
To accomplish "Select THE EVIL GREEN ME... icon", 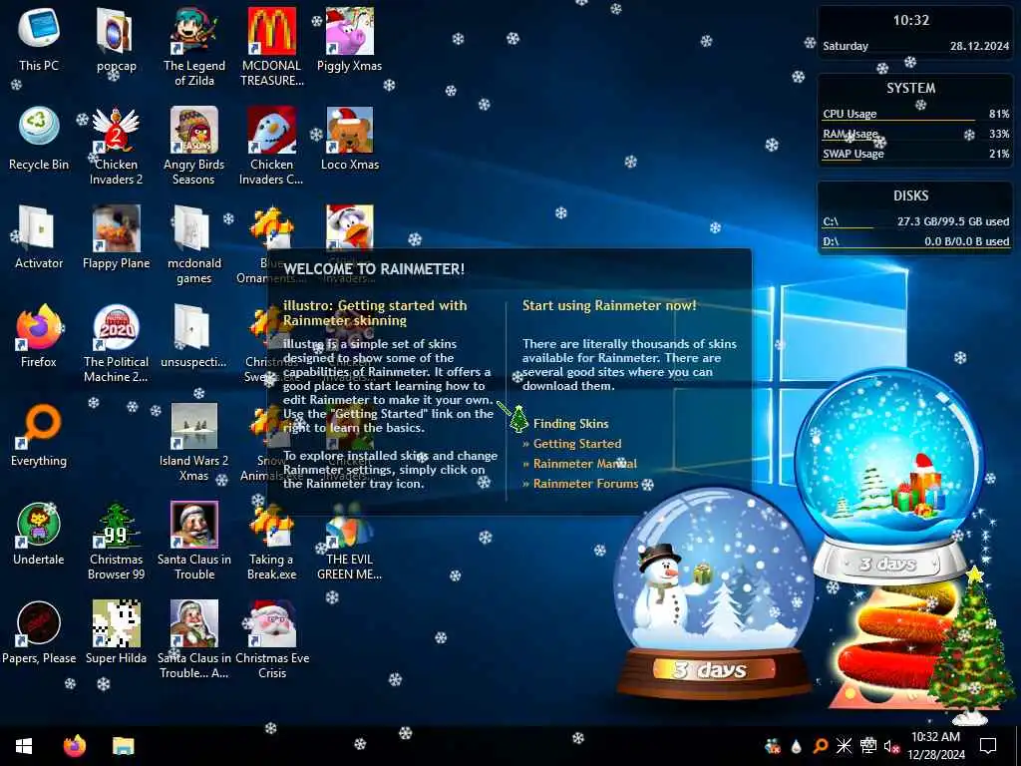I will pos(350,541).
